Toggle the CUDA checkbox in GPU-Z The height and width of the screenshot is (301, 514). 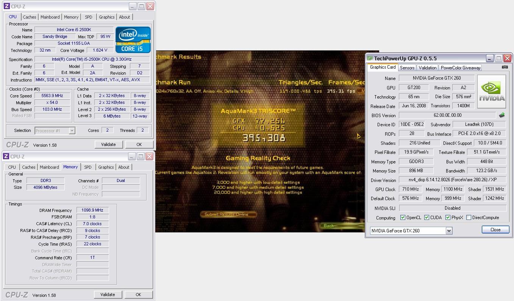(427, 218)
